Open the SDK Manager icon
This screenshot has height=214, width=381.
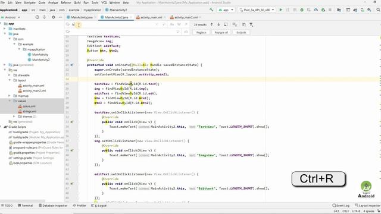pos(369,10)
